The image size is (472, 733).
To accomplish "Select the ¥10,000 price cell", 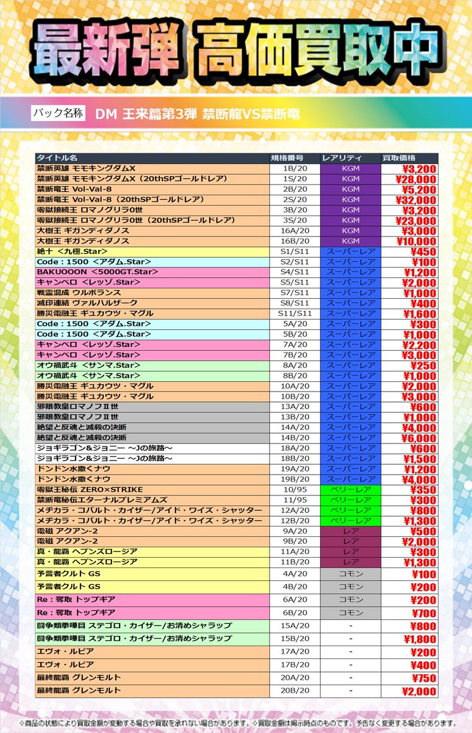I will pyautogui.click(x=409, y=241).
